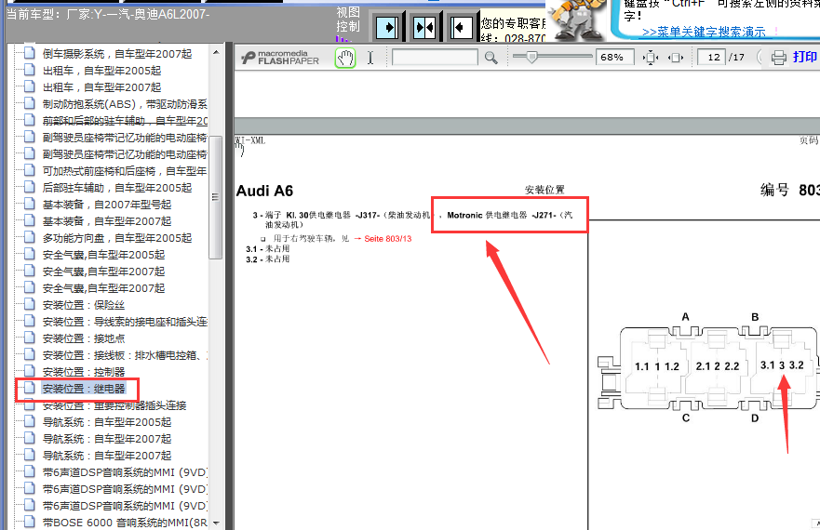Open 倒车摄影系统，自车型年2007起
This screenshot has width=820, height=530.
[x=117, y=54]
